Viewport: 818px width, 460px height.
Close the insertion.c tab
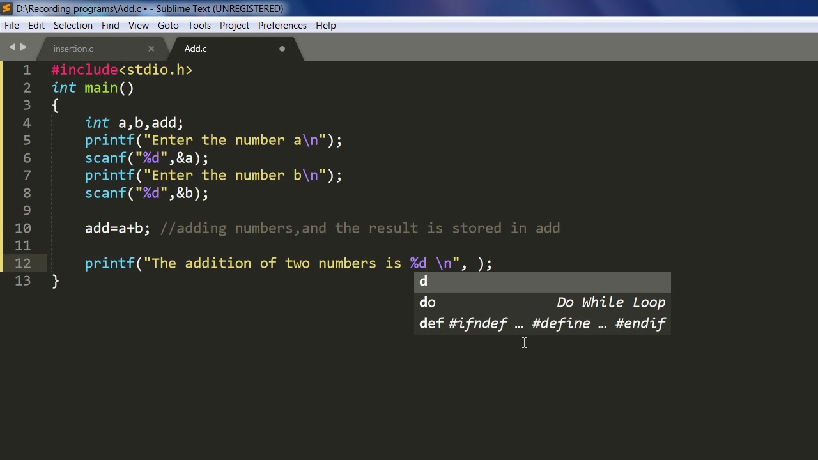(x=151, y=49)
